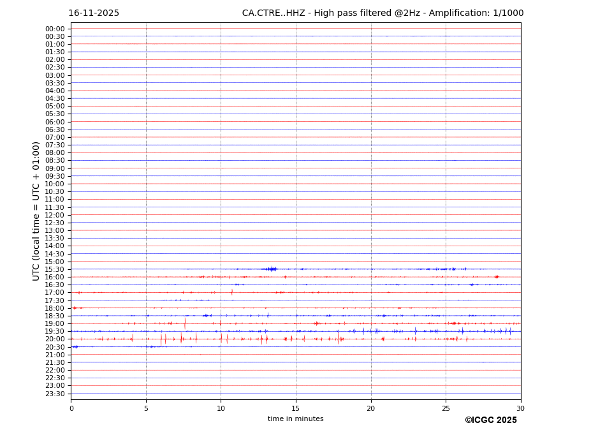Click the red spike near 28 minutes at 16:00
591x444 pixels.
pyautogui.click(x=497, y=277)
